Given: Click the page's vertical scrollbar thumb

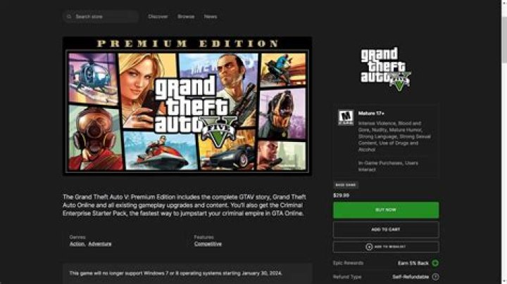Looking at the screenshot, I should pyautogui.click(x=504, y=39).
